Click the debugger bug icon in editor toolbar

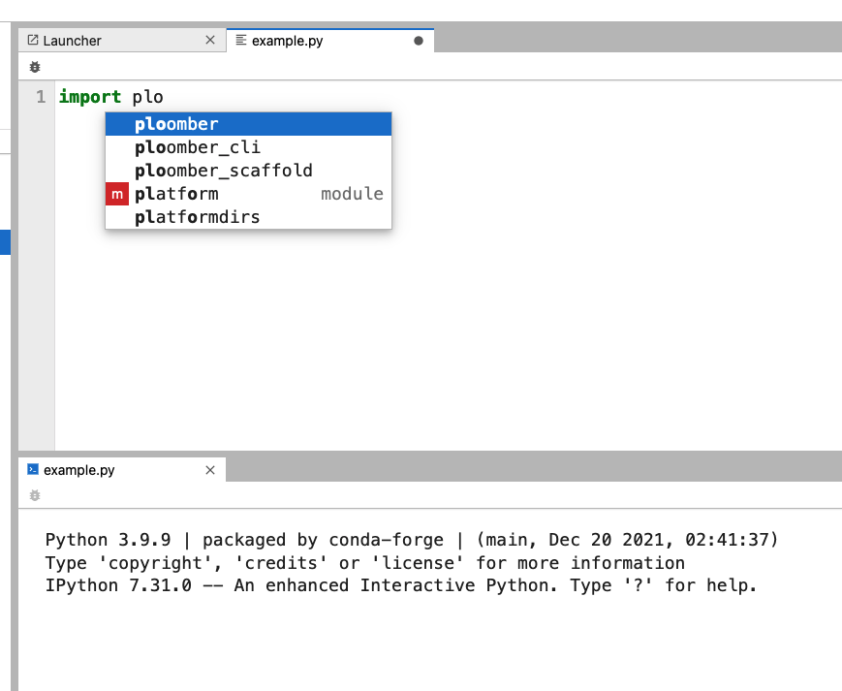pyautogui.click(x=35, y=67)
